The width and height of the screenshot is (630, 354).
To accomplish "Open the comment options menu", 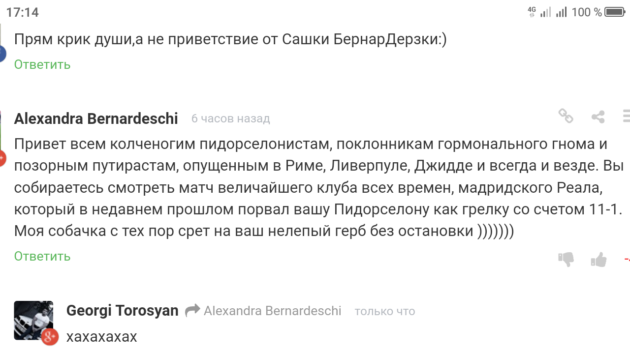I will (627, 117).
